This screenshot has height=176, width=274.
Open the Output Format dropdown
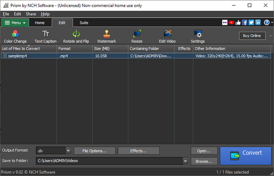68,151
